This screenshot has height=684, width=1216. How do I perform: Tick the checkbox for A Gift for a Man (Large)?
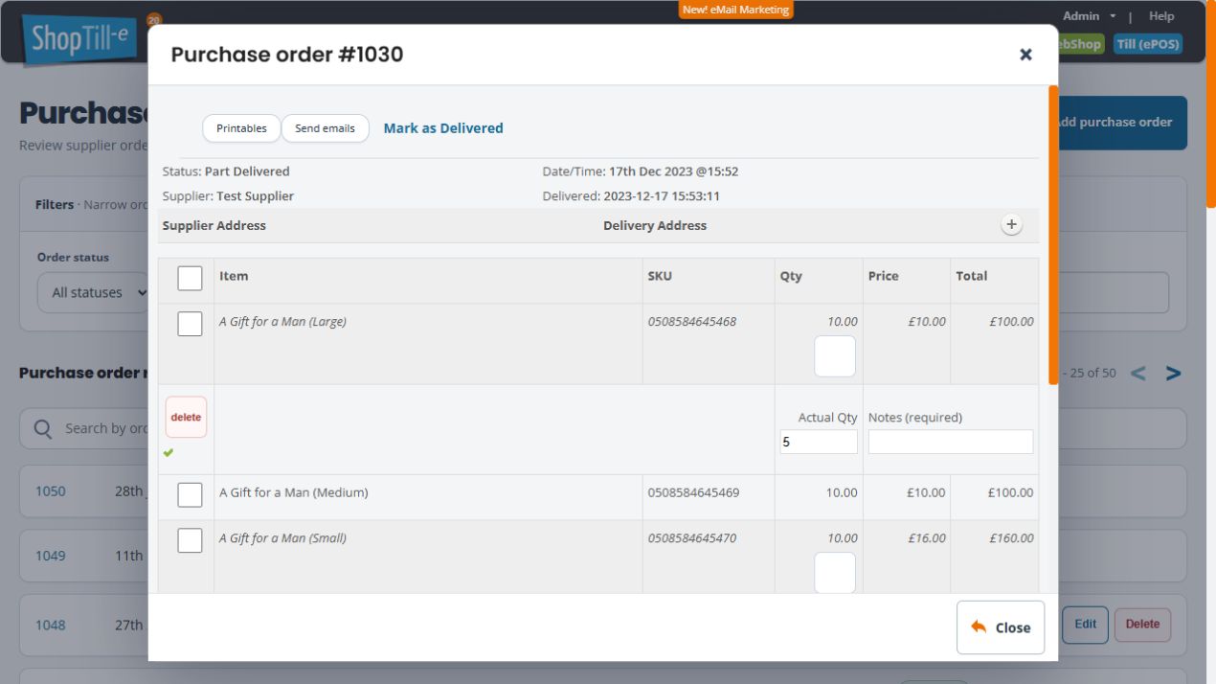point(190,324)
